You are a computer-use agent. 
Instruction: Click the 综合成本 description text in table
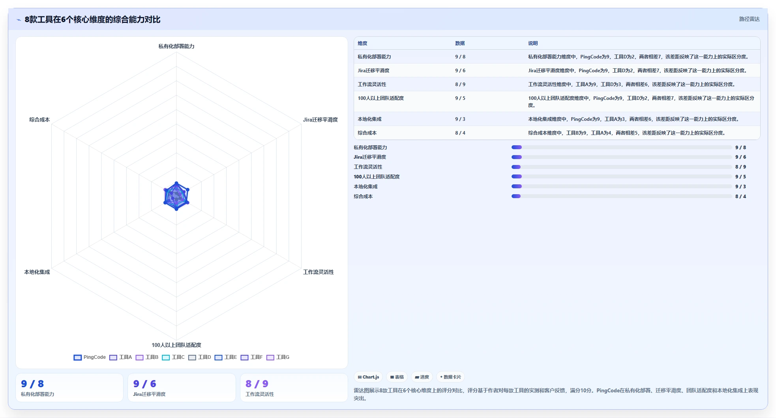coord(628,133)
